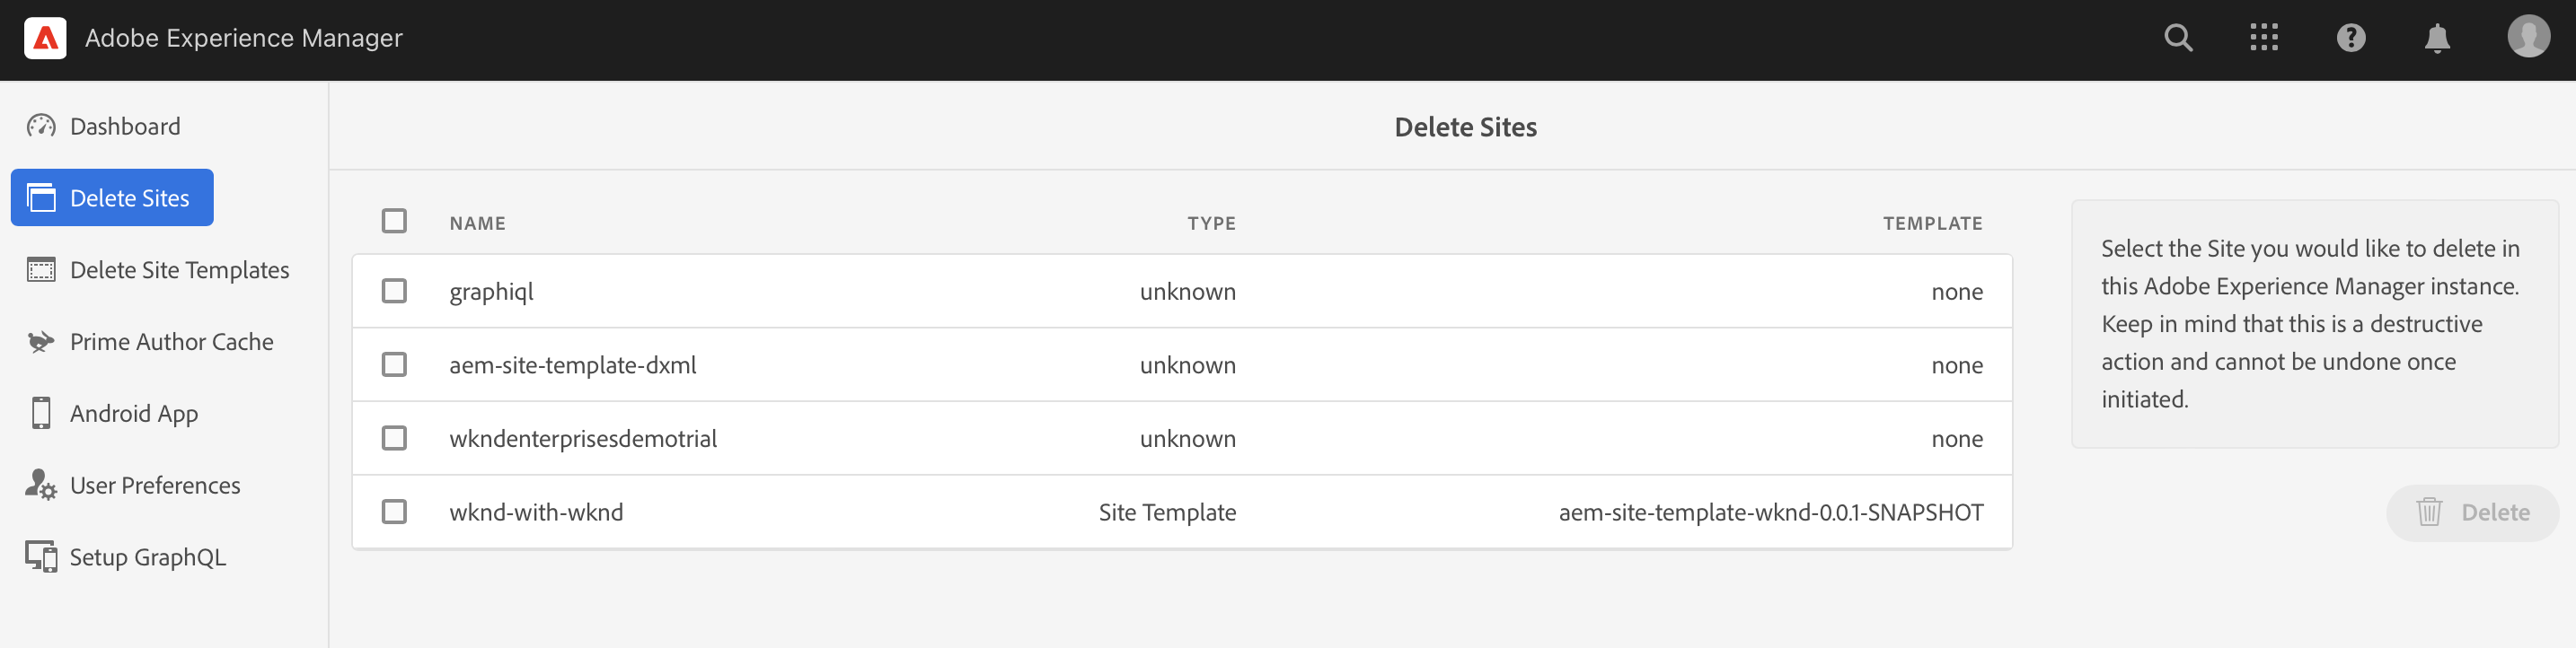2576x648 pixels.
Task: Open the search magnifier icon
Action: [2178, 38]
